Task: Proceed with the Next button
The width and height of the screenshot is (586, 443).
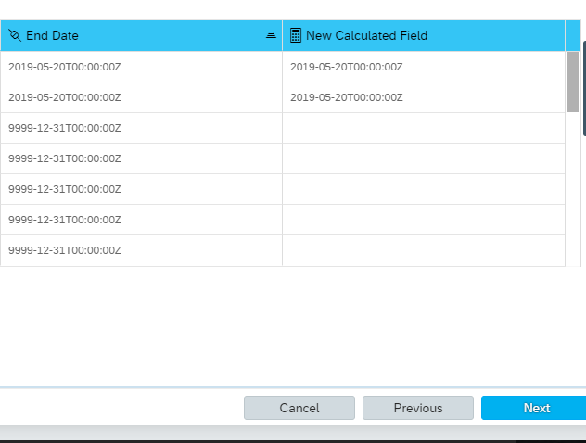Action: (534, 408)
